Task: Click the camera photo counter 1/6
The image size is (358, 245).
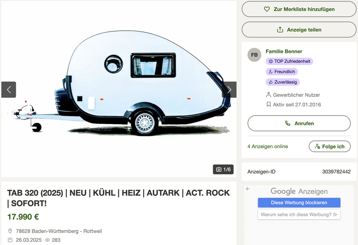Action: point(223,169)
